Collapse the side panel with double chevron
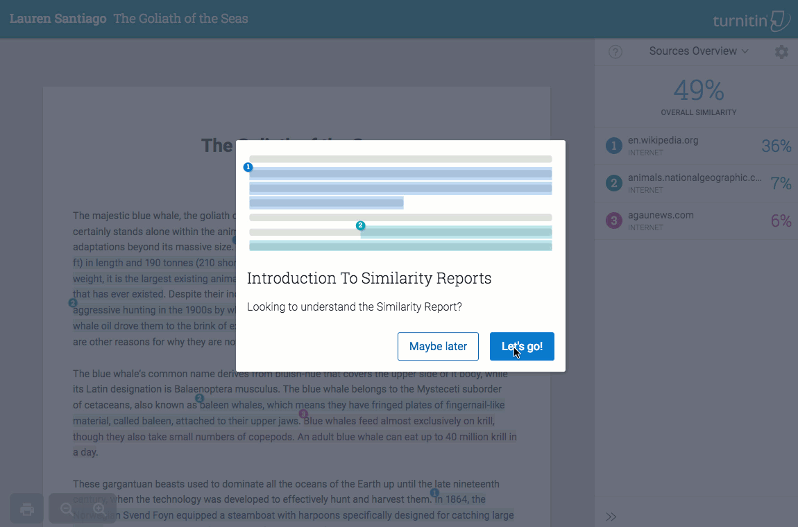Screen dimensions: 798x527 pyautogui.click(x=611, y=517)
